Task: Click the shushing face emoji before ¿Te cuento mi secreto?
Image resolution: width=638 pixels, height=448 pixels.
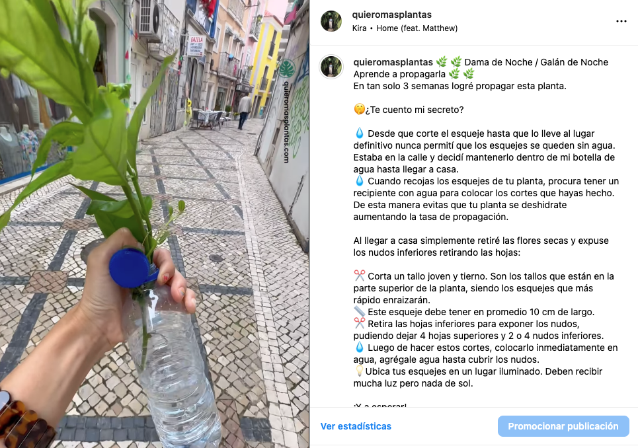Action: 359,110
